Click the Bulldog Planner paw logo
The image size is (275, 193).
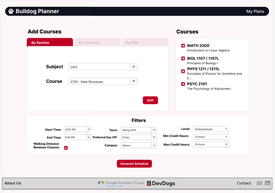point(11,11)
